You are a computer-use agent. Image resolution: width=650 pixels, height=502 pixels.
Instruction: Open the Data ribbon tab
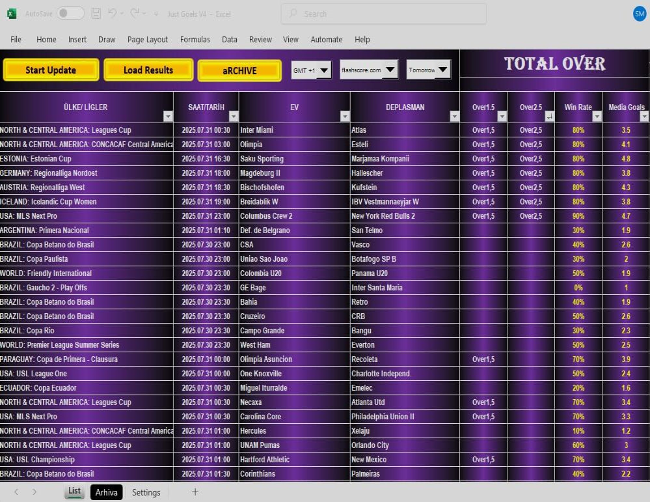click(x=229, y=40)
